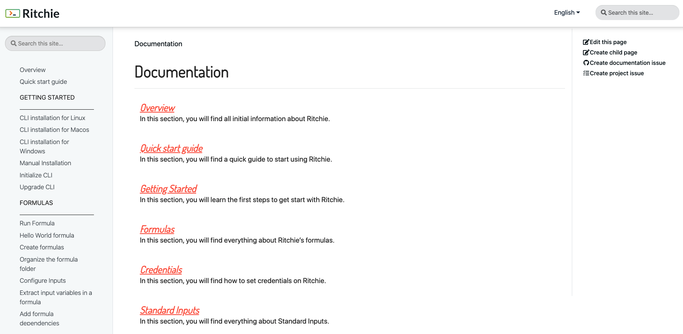Follow the Credentials heading link
683x334 pixels.
coord(161,270)
